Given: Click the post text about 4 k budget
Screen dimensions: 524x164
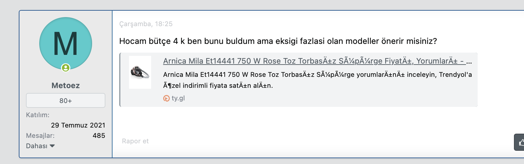Looking at the screenshot, I should [278, 41].
